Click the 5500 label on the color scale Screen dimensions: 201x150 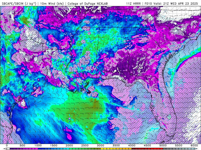(179, 145)
